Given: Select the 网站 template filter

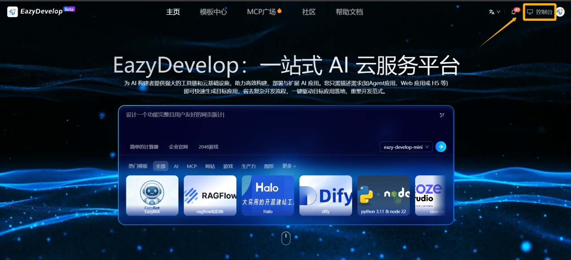Looking at the screenshot, I should pyautogui.click(x=210, y=166).
